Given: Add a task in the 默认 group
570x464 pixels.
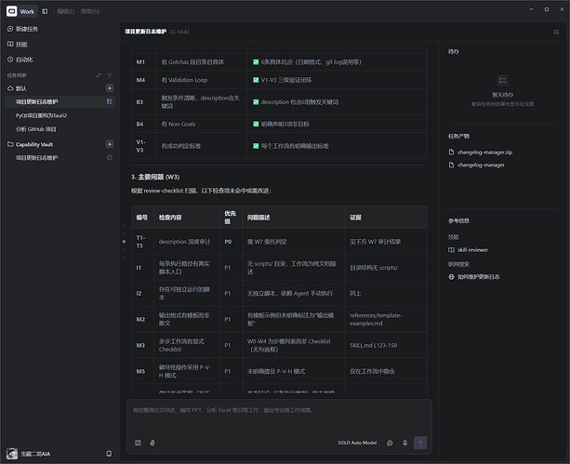Looking at the screenshot, I should 110,88.
